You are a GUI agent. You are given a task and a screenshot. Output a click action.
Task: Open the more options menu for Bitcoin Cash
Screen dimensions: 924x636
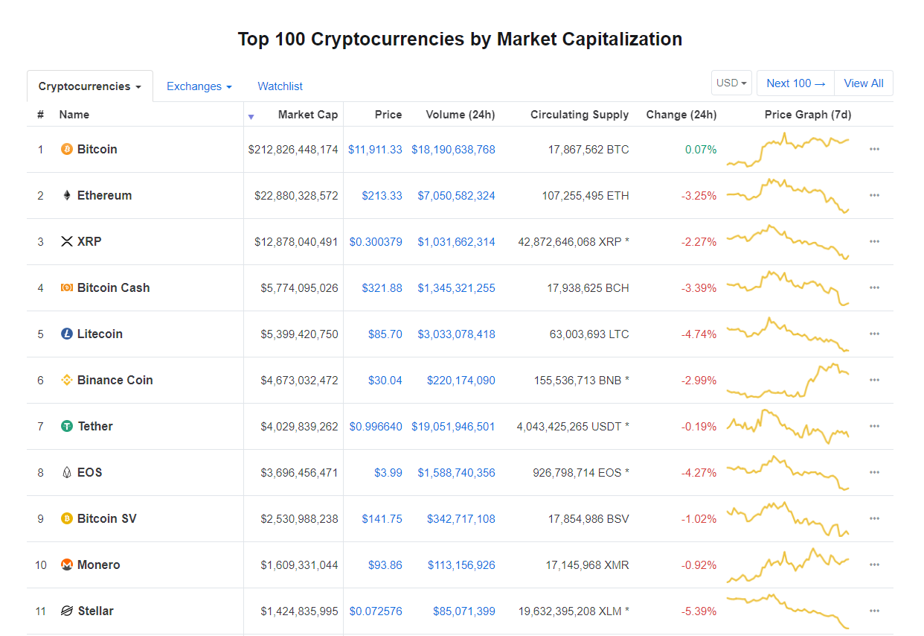pos(874,287)
